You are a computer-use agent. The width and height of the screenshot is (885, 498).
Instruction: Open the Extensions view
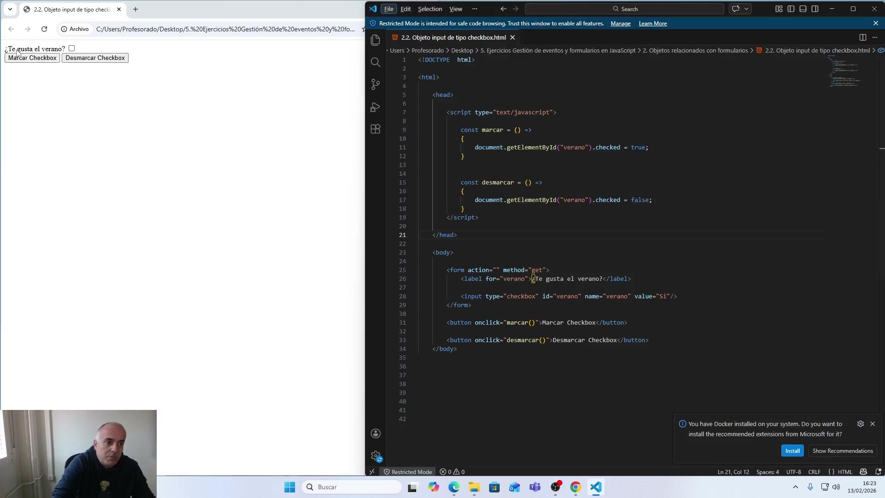(x=376, y=129)
